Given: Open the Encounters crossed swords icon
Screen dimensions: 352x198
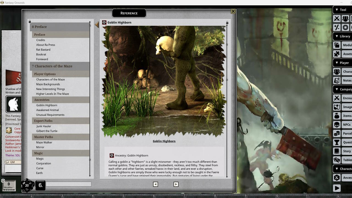Looking at the screenshot, I should click(x=337, y=98).
